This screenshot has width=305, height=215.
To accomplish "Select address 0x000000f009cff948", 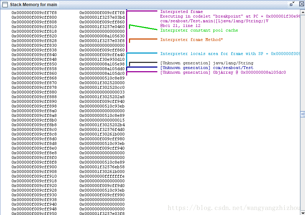I will pyautogui.click(x=34, y=209).
